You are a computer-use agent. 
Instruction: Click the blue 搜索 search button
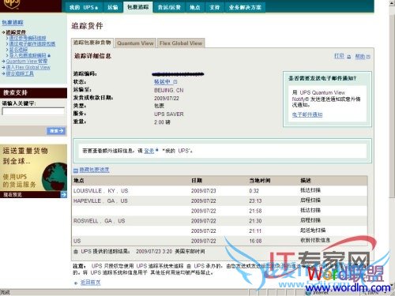[56, 131]
